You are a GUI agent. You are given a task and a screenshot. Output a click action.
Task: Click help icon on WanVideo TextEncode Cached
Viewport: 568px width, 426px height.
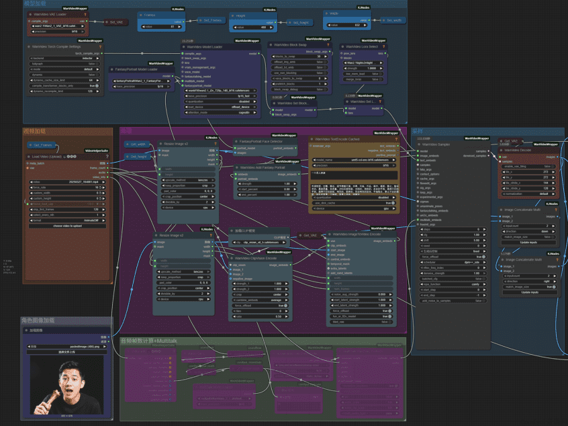396,139
